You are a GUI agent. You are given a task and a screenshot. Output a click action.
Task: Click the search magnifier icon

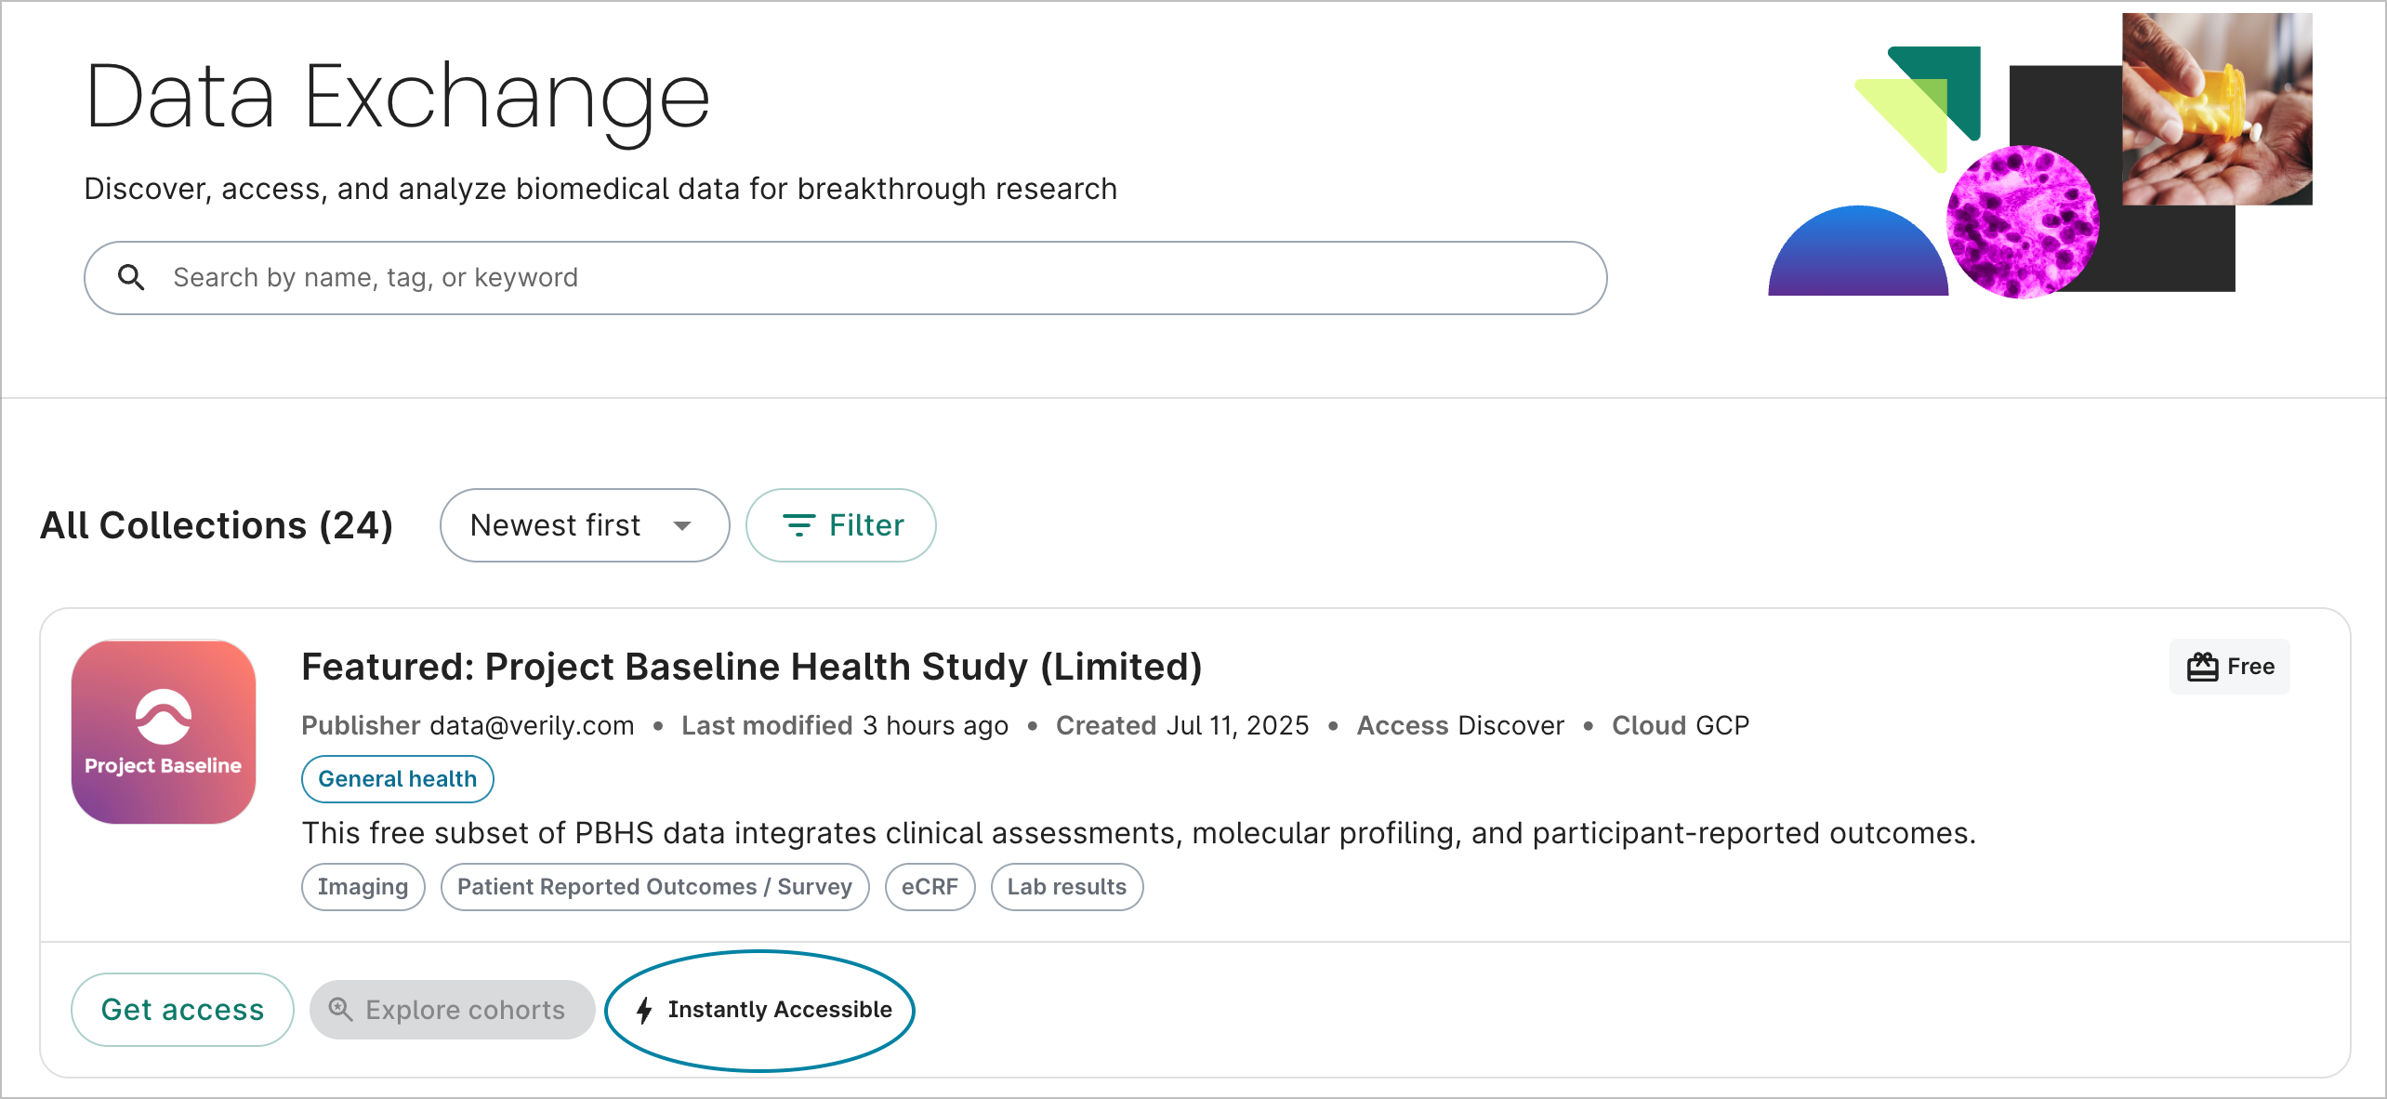tap(131, 277)
